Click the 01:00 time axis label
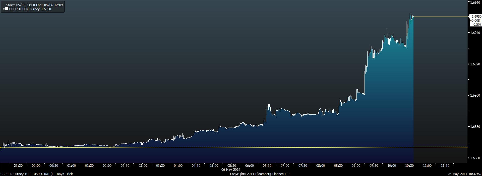The width and height of the screenshot is (482, 176). coord(72,166)
